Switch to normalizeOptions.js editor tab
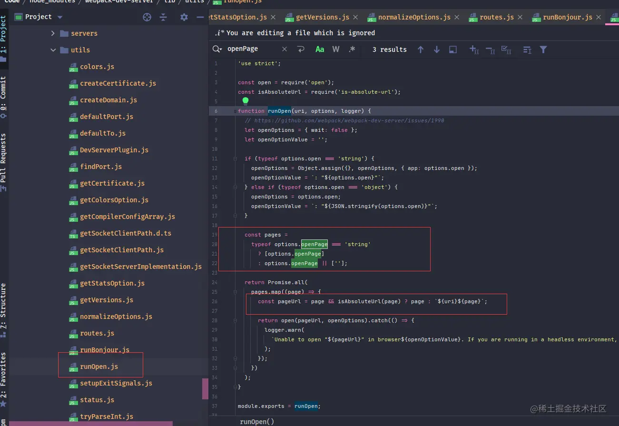619x426 pixels. coord(414,17)
